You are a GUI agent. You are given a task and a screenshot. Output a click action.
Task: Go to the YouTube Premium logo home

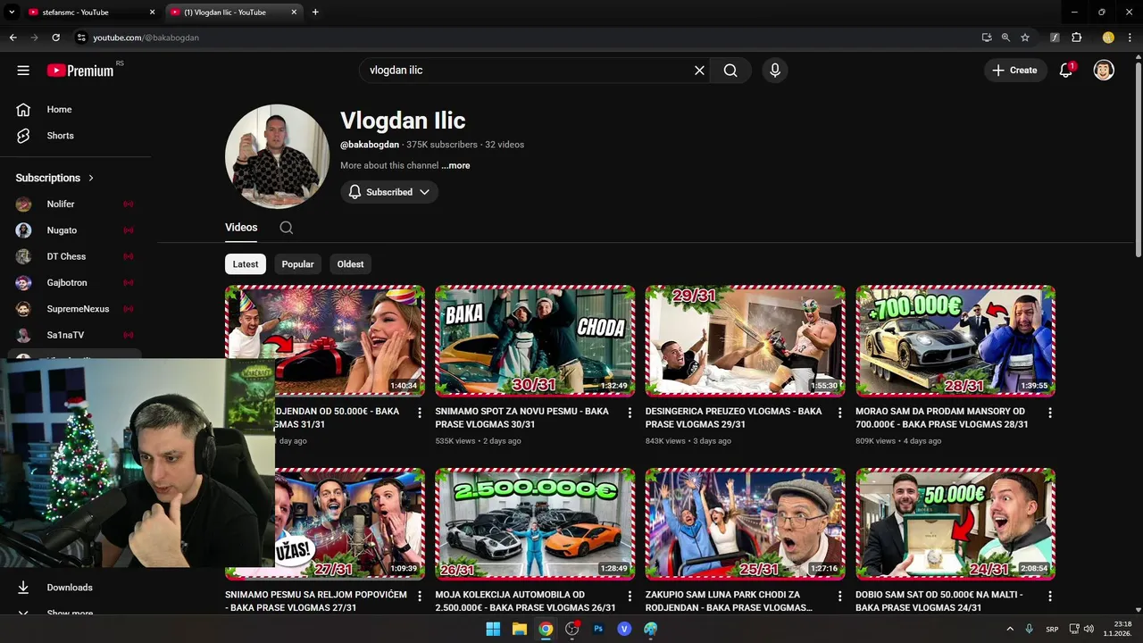pyautogui.click(x=80, y=71)
